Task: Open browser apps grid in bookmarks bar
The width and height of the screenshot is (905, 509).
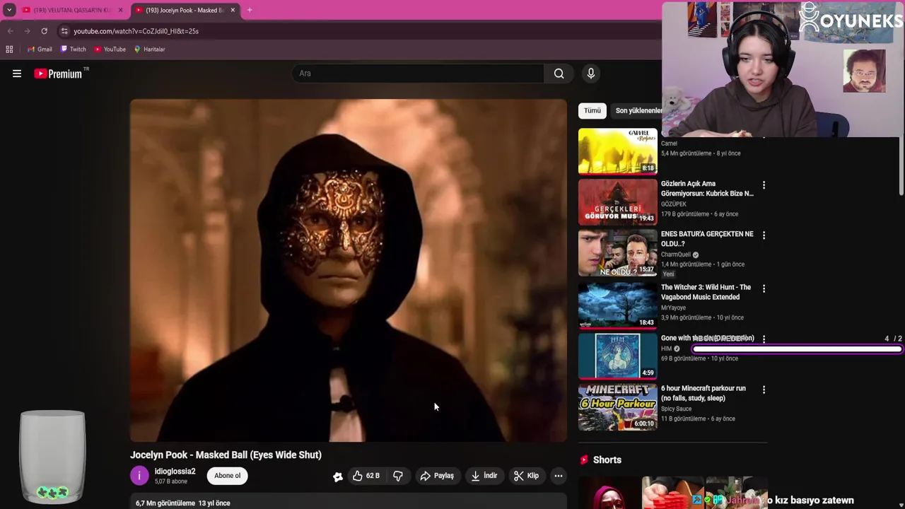Action: pyautogui.click(x=9, y=49)
